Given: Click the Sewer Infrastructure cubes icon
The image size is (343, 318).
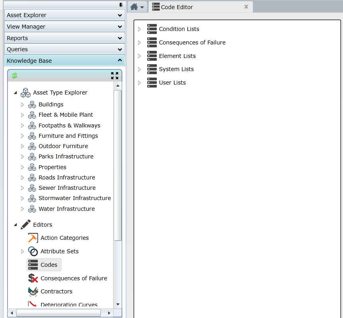Looking at the screenshot, I should tap(32, 188).
